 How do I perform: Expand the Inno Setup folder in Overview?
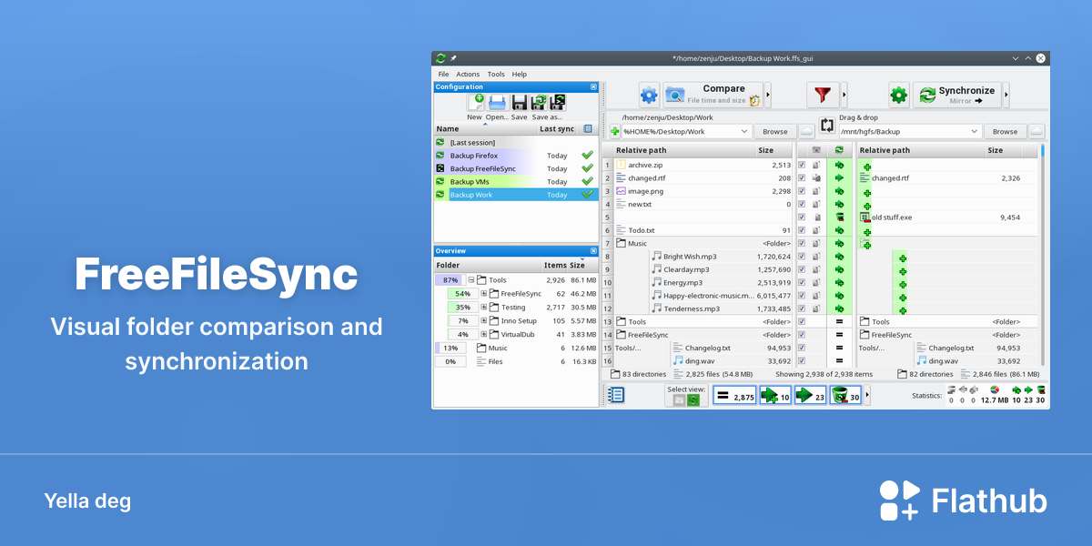(484, 321)
